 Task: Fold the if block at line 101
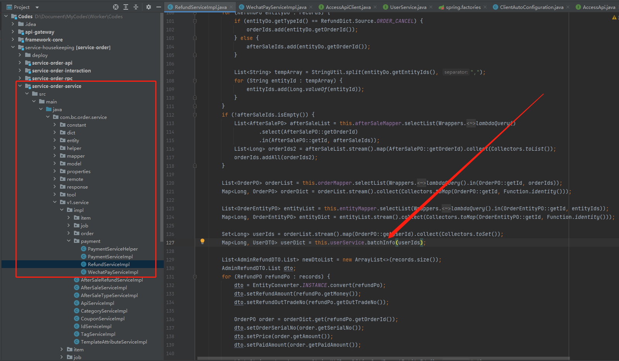coord(195,21)
